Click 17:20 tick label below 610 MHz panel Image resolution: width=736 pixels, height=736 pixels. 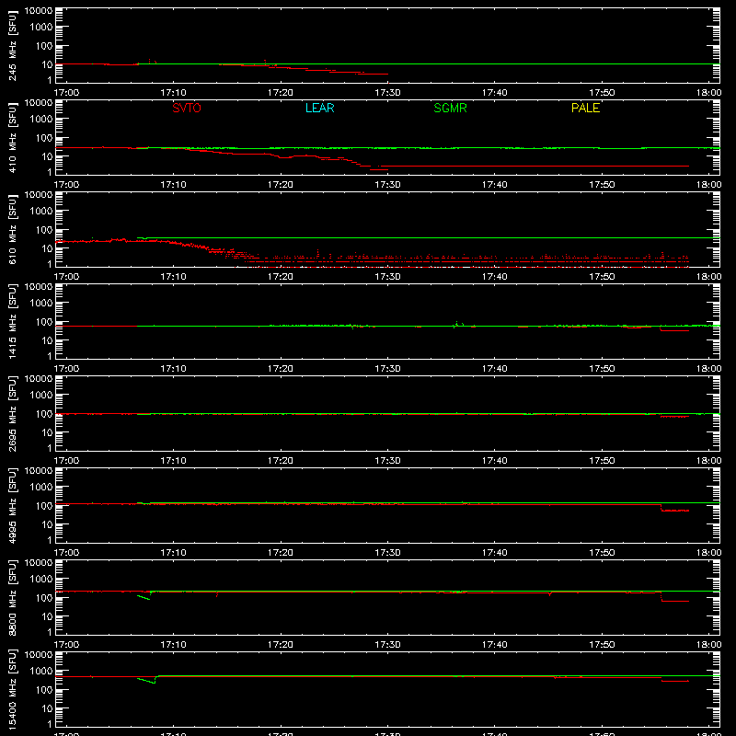281,277
